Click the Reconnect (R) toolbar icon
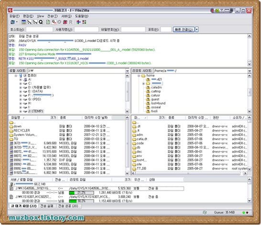 pos(71,22)
